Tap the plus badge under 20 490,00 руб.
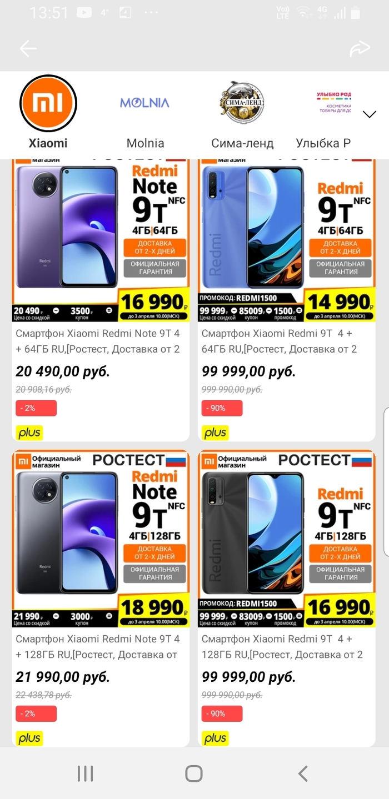 pos(29,433)
